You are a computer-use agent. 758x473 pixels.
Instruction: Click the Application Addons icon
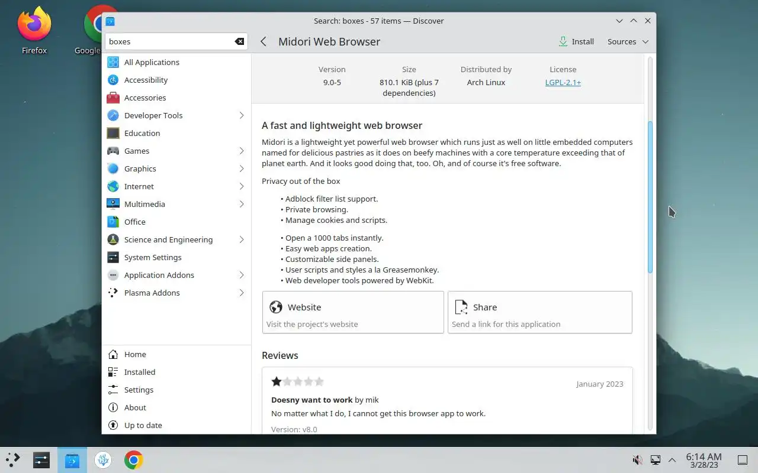(113, 275)
